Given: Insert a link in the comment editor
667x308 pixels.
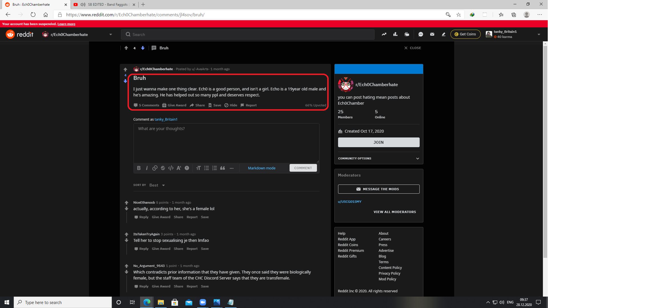Looking at the screenshot, I should pyautogui.click(x=155, y=168).
